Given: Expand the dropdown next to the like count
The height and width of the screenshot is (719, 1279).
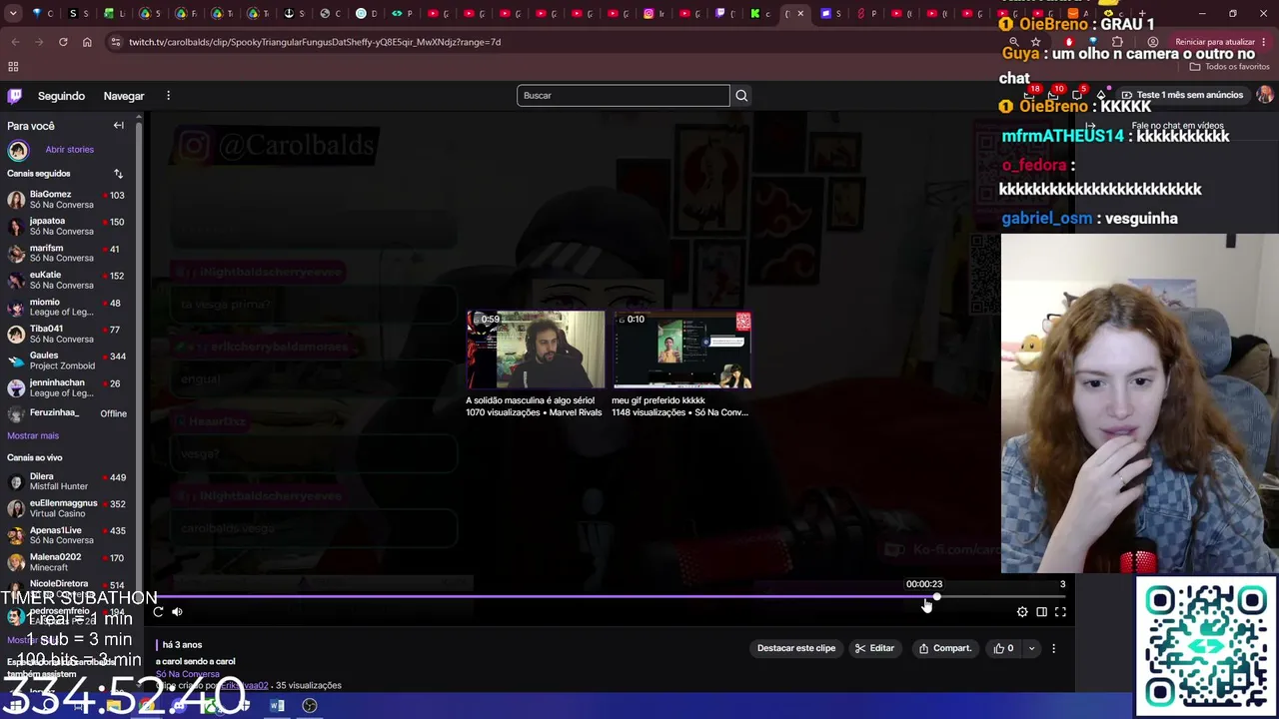Looking at the screenshot, I should tap(1031, 648).
